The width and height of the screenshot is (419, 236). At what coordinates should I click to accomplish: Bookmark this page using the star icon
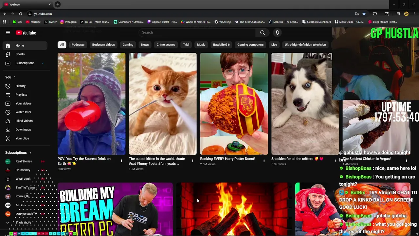point(364,14)
